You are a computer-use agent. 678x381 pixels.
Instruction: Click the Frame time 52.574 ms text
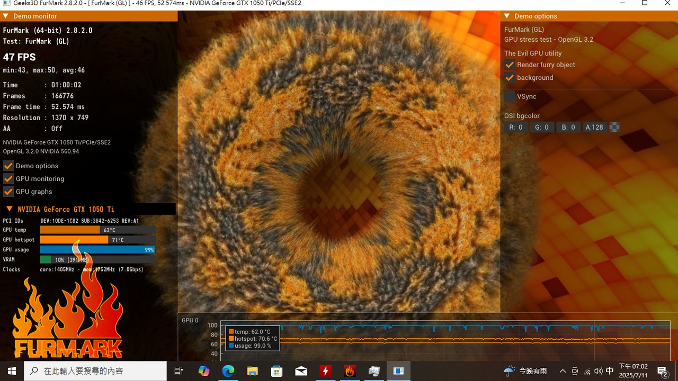pos(44,107)
